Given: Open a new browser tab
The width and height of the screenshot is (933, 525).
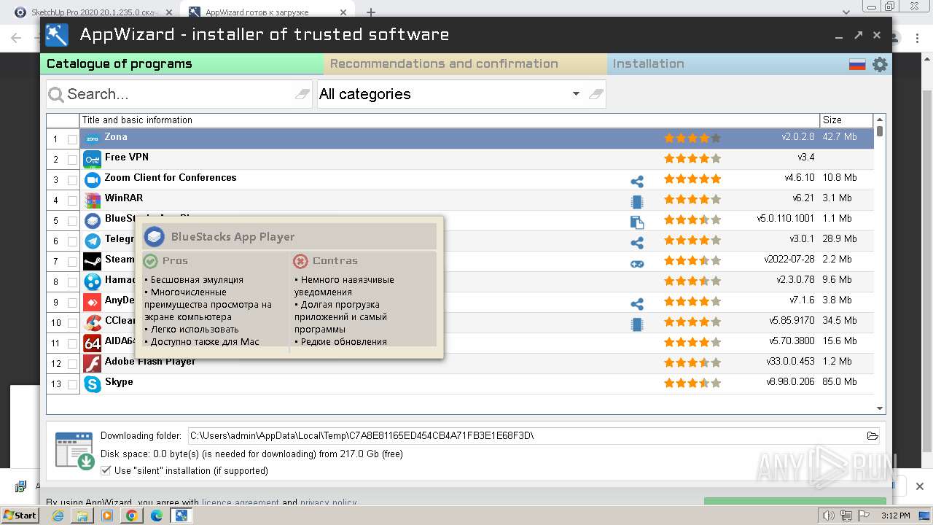Looking at the screenshot, I should (x=371, y=12).
